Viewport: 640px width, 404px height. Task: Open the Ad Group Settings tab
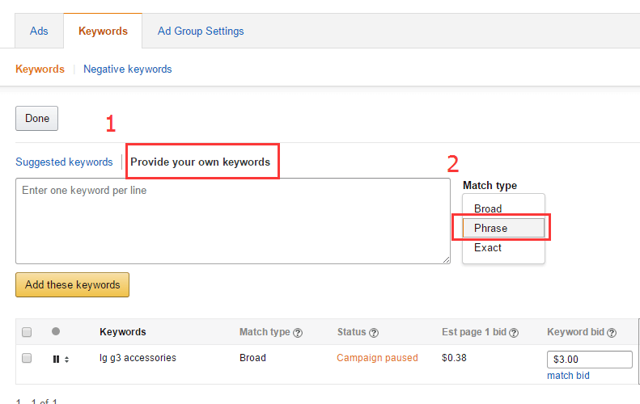tap(201, 31)
